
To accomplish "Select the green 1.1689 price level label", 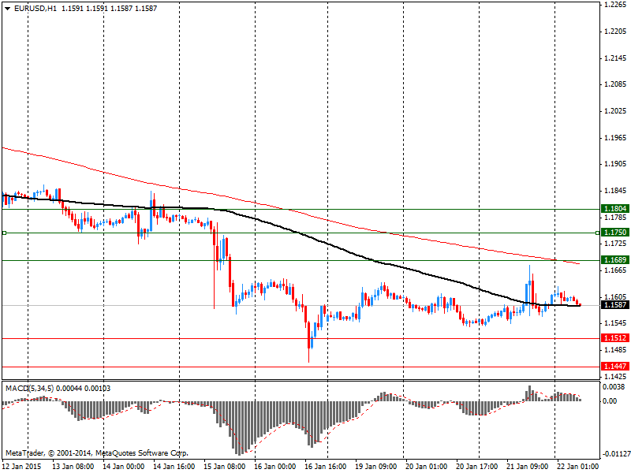I will point(614,260).
